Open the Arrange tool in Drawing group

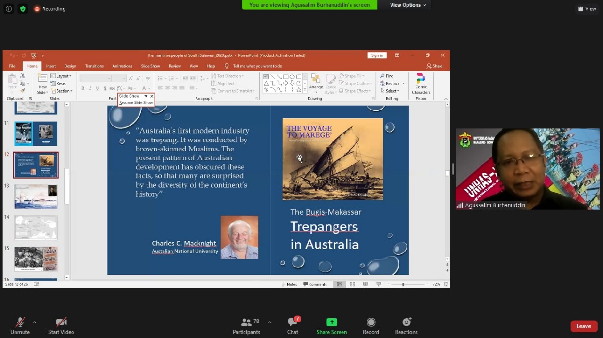pos(316,82)
